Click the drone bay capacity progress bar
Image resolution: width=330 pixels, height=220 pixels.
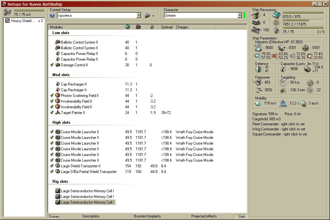[29, 10]
